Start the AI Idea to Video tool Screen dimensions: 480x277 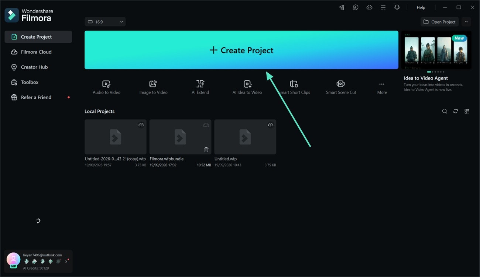point(247,87)
